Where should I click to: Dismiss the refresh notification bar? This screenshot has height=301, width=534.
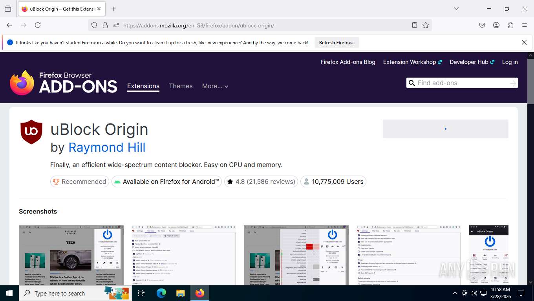coord(524,42)
